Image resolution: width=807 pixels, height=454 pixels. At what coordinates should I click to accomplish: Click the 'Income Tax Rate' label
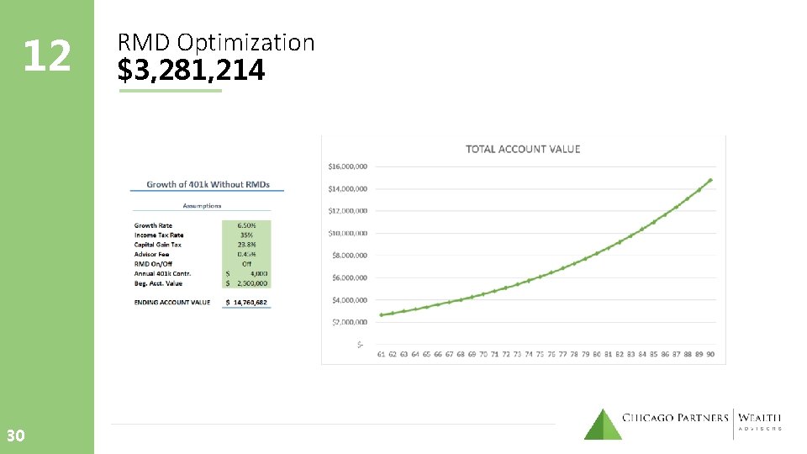coord(159,235)
